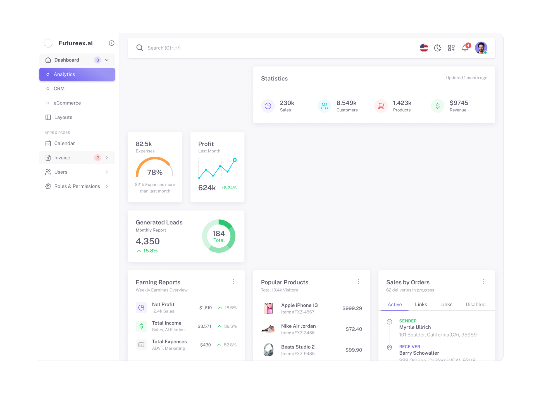Open the US flag language selector
Image resolution: width=539 pixels, height=394 pixels.
(x=424, y=48)
